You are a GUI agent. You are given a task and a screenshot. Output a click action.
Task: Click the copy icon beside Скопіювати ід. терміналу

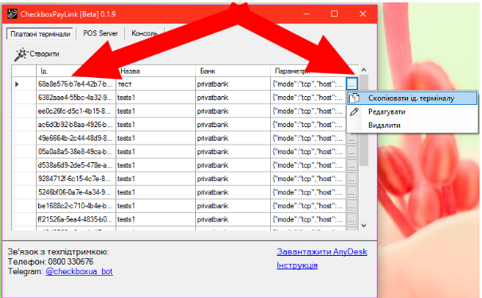[354, 98]
